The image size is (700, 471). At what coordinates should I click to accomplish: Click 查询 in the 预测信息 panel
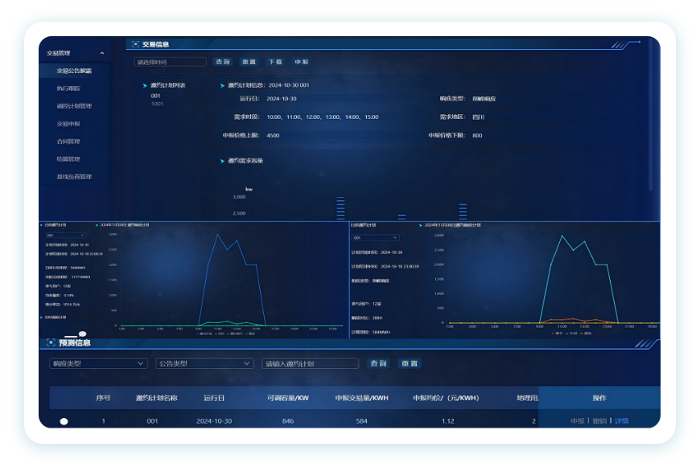378,363
